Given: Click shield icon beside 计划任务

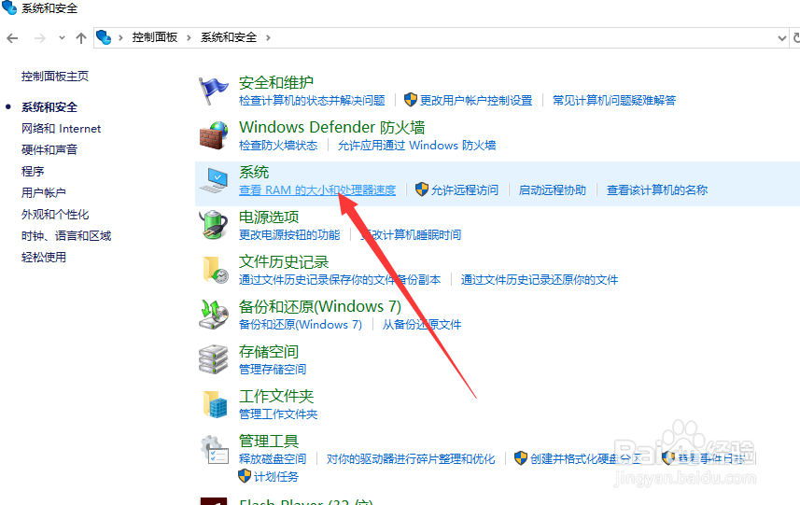Looking at the screenshot, I should point(245,476).
